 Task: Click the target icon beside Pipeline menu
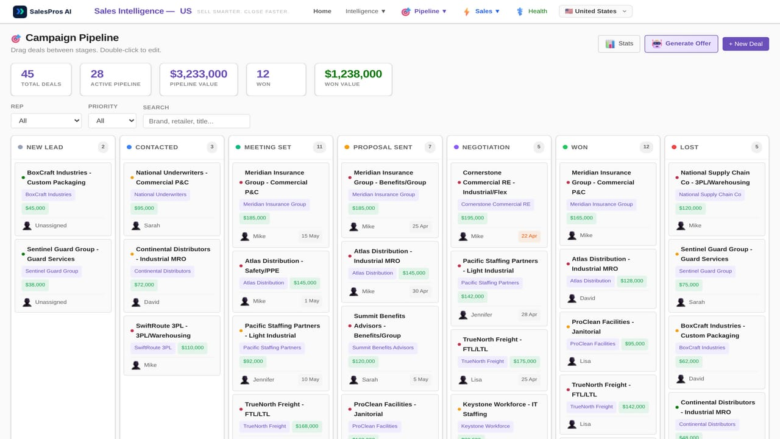point(406,12)
